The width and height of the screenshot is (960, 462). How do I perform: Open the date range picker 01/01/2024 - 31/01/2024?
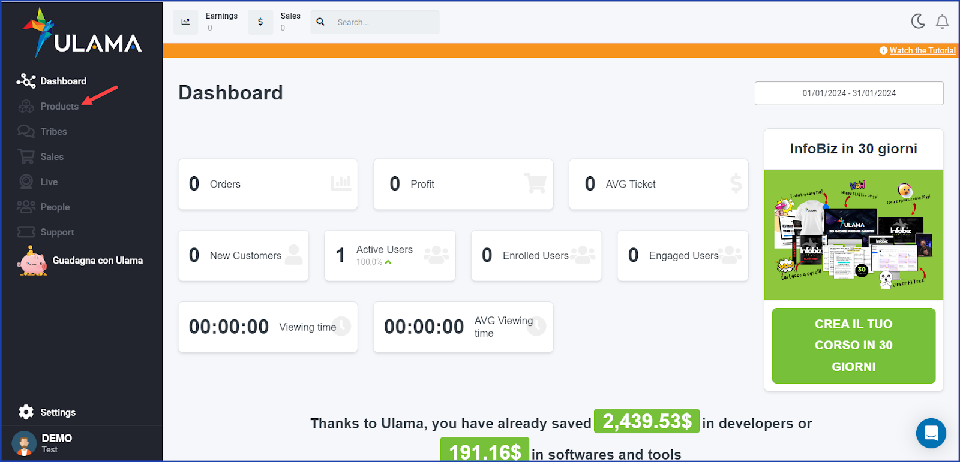click(849, 93)
